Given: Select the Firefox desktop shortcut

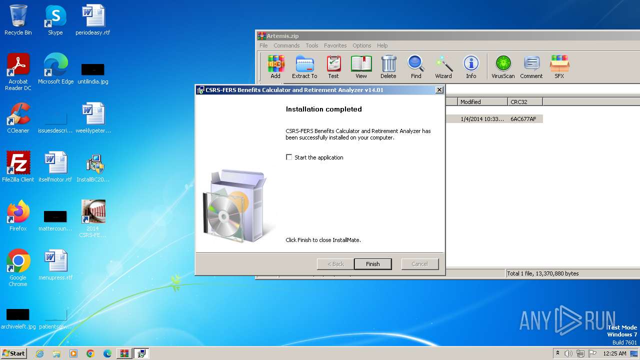Looking at the screenshot, I should click(18, 216).
